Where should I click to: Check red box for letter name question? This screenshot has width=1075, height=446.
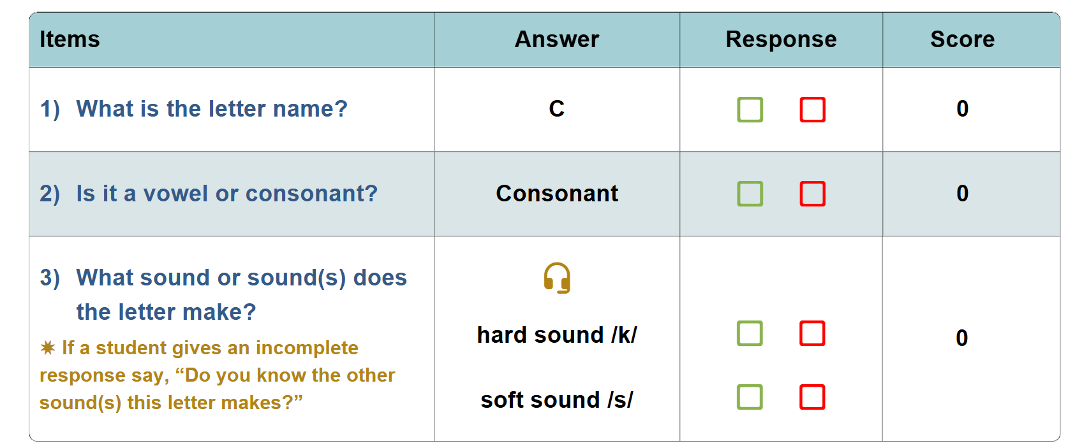click(812, 110)
